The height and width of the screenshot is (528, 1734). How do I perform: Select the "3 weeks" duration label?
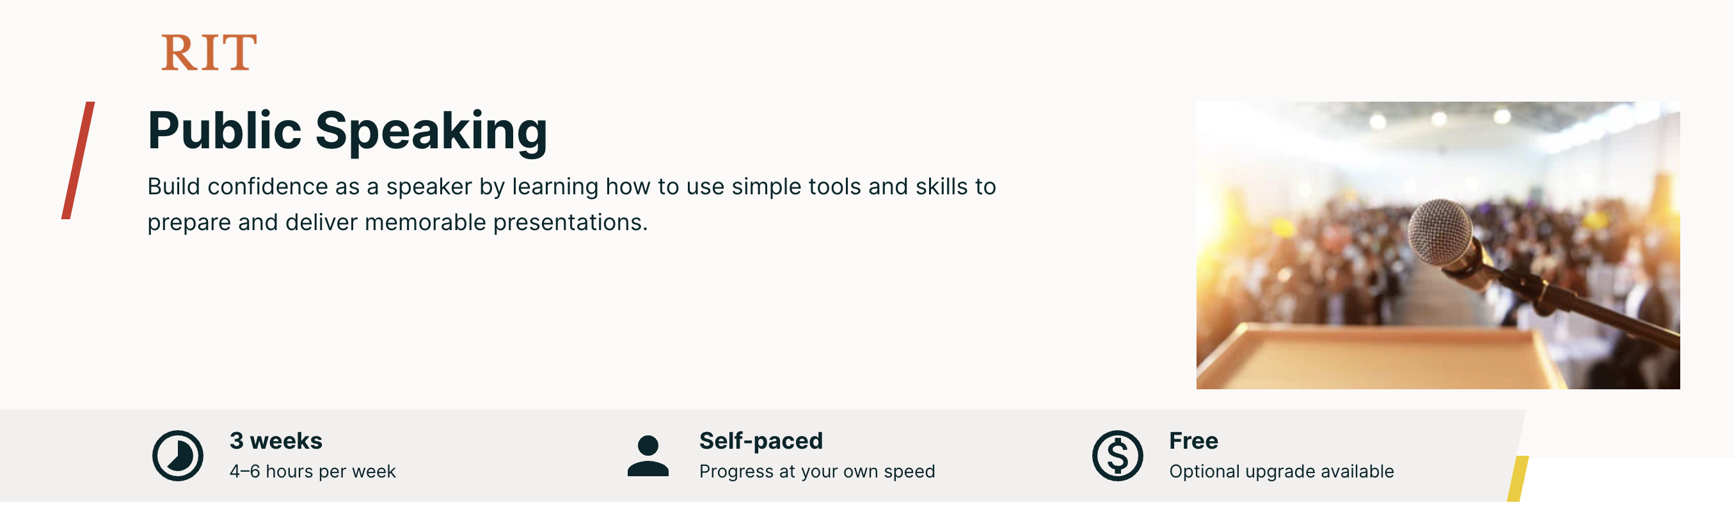point(276,440)
